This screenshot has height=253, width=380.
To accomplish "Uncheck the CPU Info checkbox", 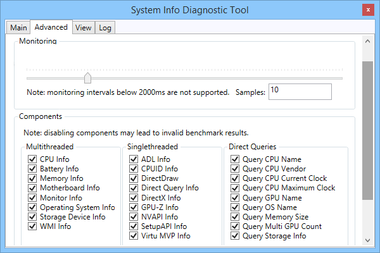I will point(32,159).
